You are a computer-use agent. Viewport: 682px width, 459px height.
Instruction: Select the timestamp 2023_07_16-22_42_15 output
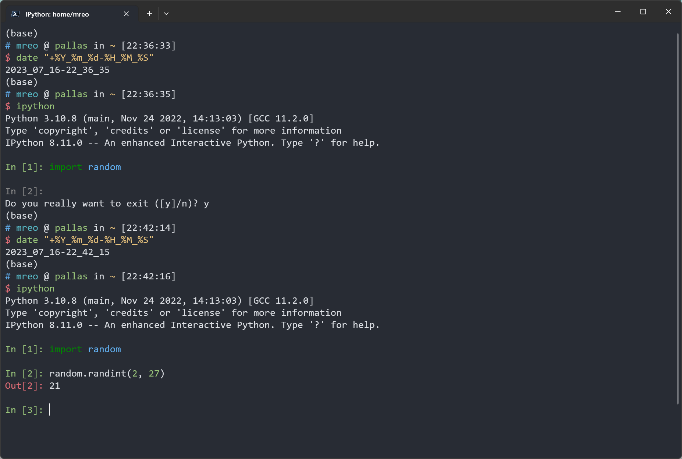pos(57,252)
